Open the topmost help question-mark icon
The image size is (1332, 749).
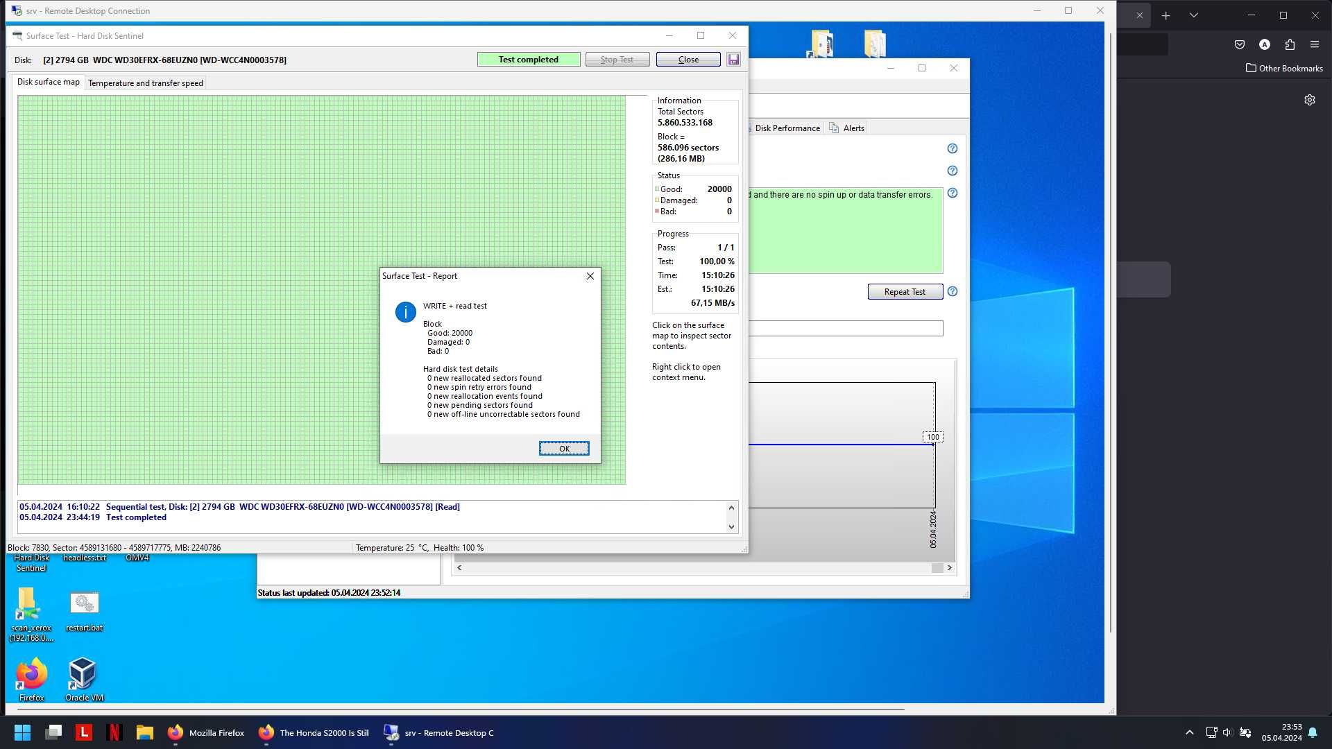point(953,148)
